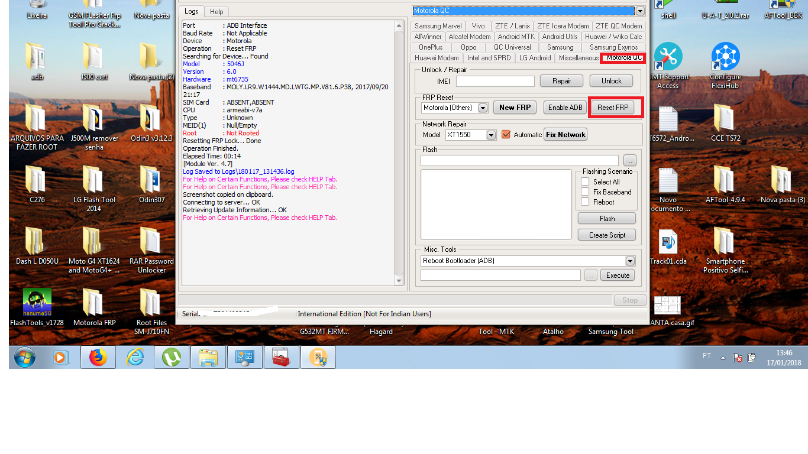Viewport: 808px width, 454px height.
Task: Click the Windows Start orb
Action: click(25, 358)
